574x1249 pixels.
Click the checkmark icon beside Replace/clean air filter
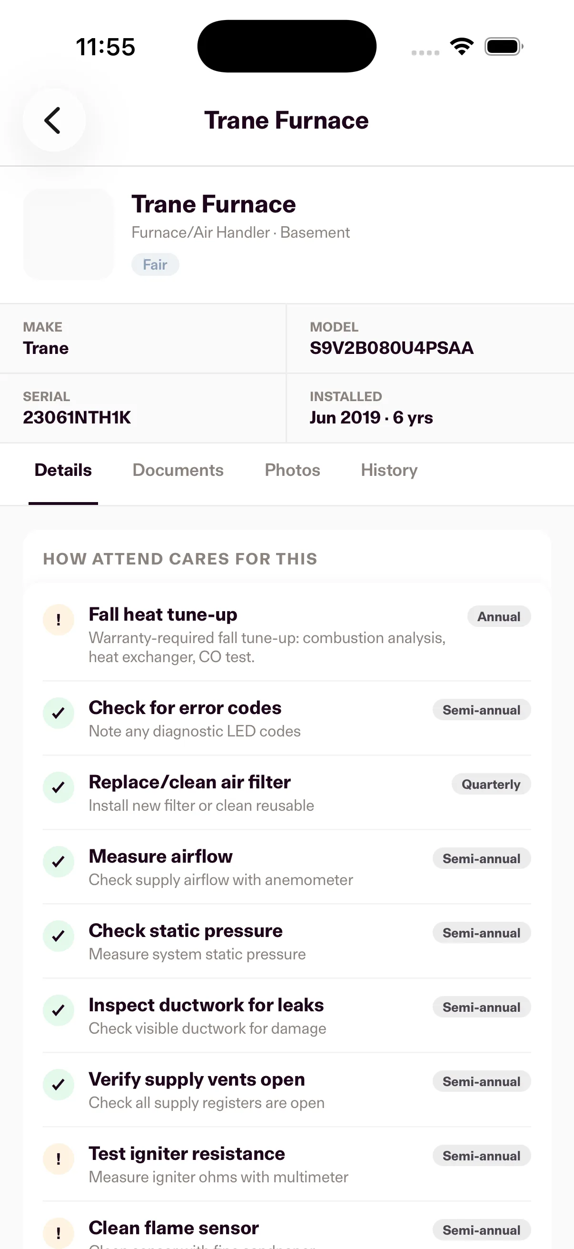coord(59,787)
